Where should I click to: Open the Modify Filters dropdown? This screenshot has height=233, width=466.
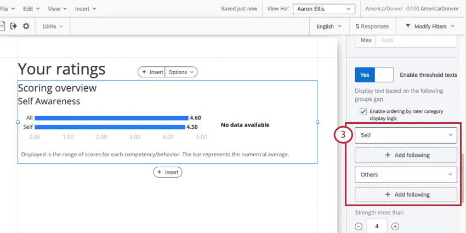coord(430,26)
